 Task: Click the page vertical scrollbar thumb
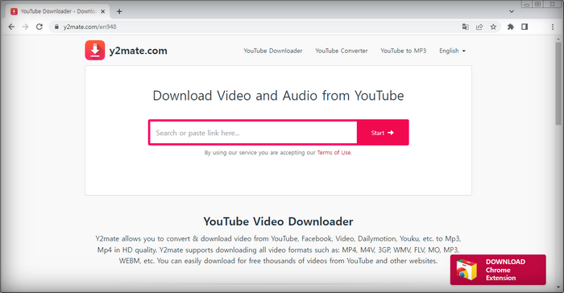[558, 84]
